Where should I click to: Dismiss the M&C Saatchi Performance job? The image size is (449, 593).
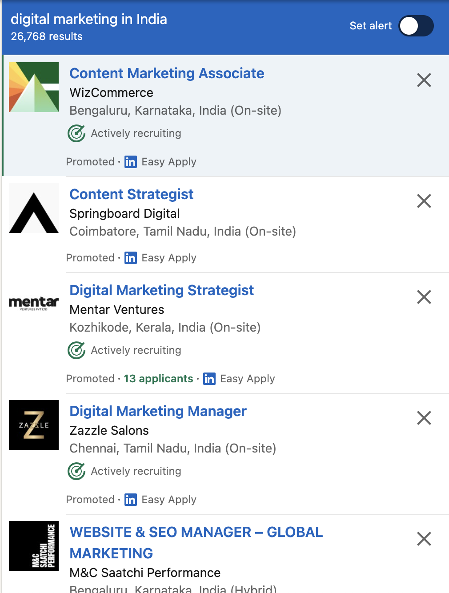[424, 539]
